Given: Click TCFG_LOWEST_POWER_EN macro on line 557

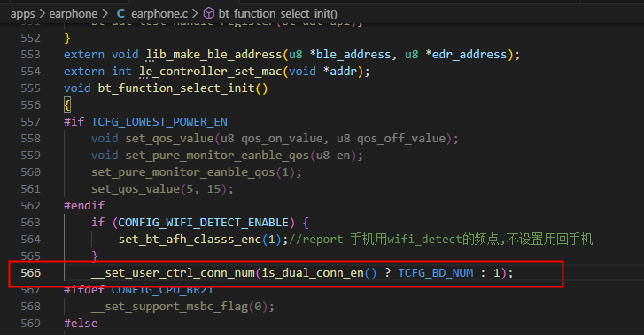Looking at the screenshot, I should 159,122.
